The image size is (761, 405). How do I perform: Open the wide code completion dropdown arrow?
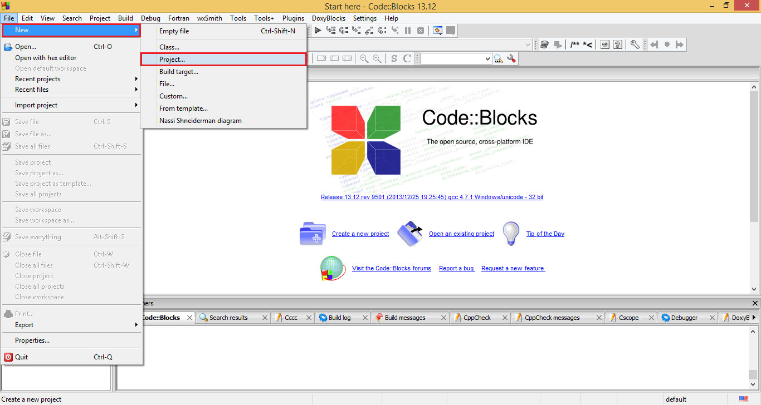coord(528,45)
